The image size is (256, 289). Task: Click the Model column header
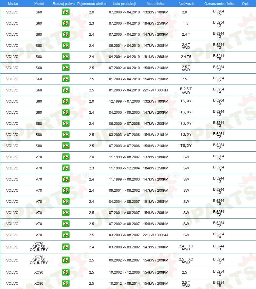point(39,4)
